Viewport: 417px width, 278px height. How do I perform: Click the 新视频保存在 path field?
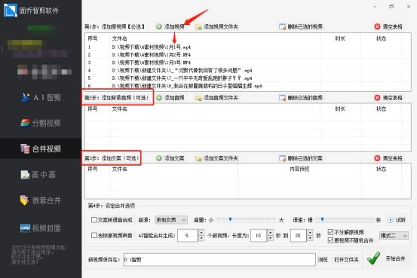[219, 260]
